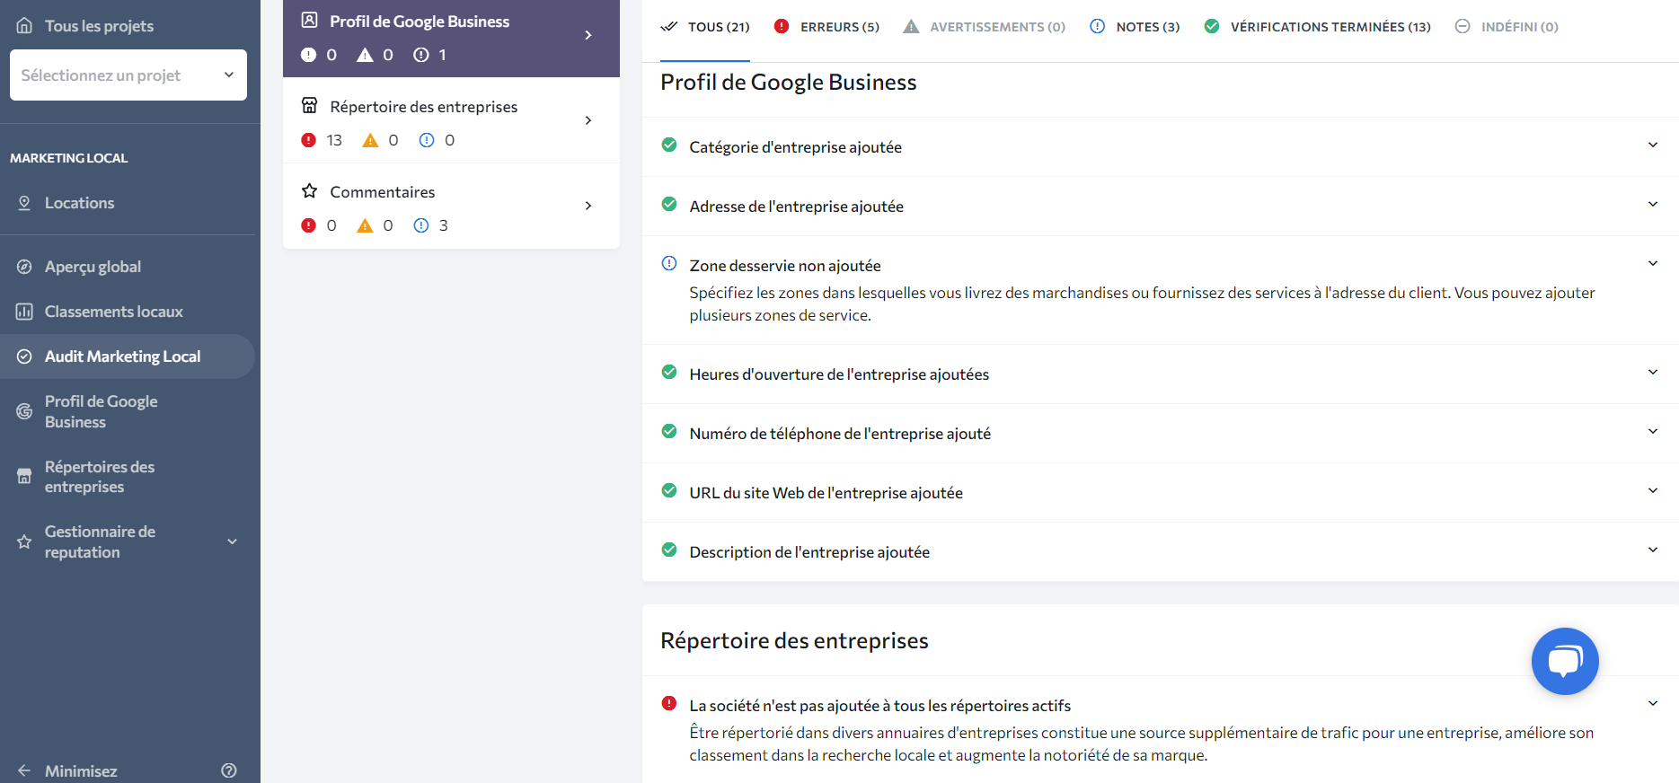This screenshot has width=1679, height=783.
Task: Open the Sélectionnez un projet dropdown
Action: [128, 75]
